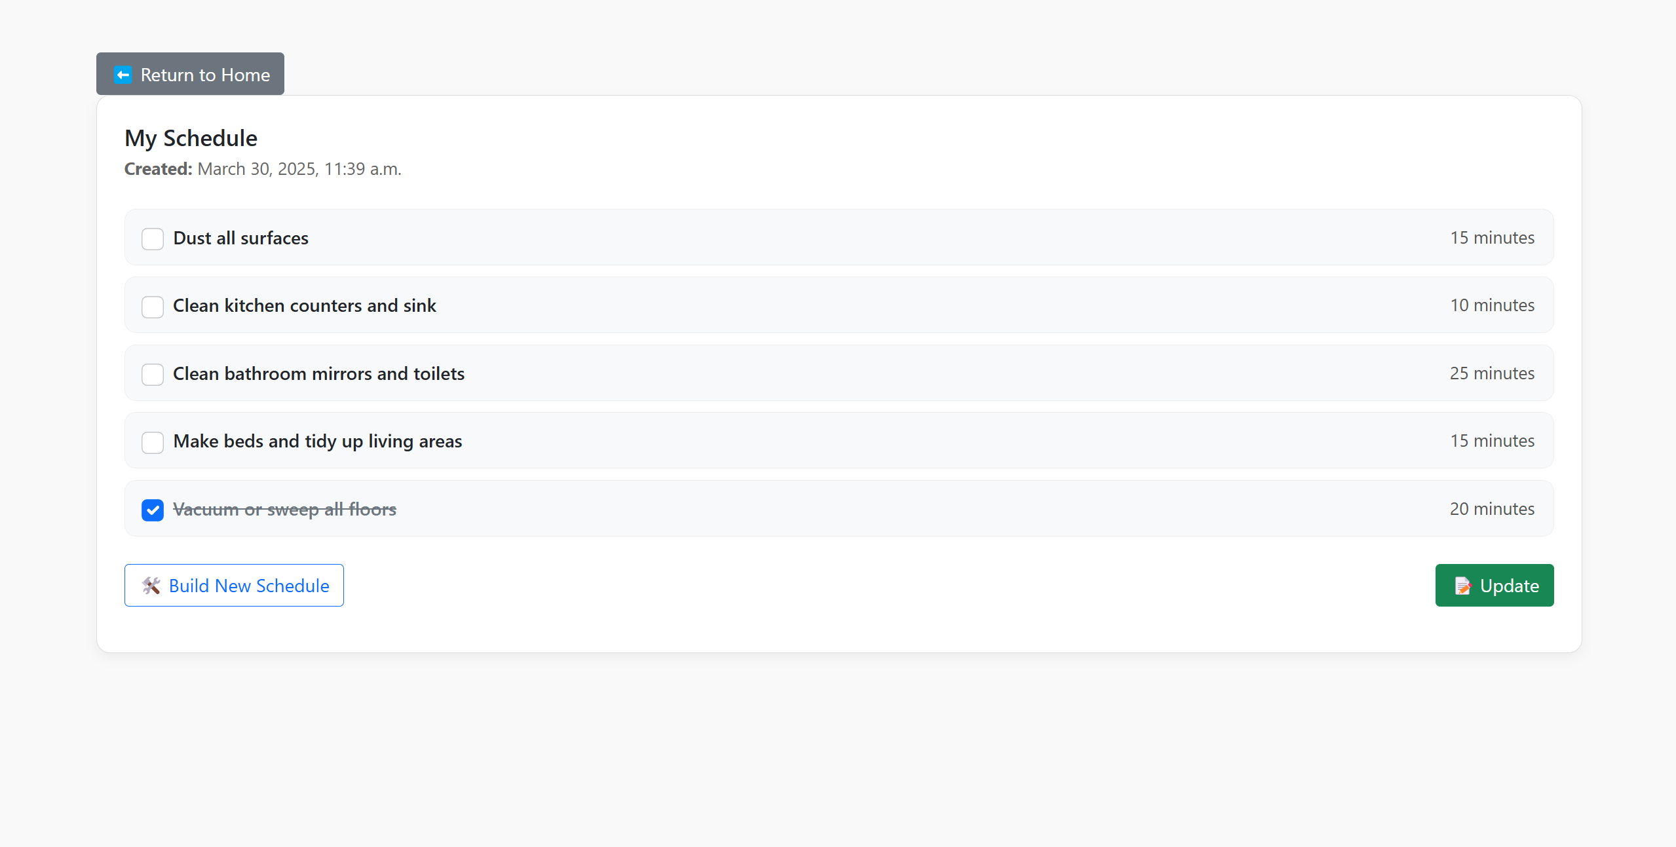Click the left arrow icon in the Return to Home button
Viewport: 1676px width, 847px height.
pos(123,75)
